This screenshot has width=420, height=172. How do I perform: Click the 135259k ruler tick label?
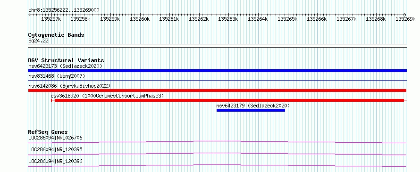[110, 19]
